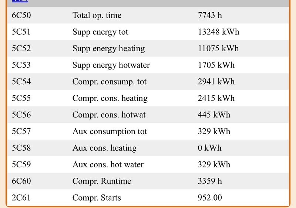The height and width of the screenshot is (208, 296).
Task: Select the 5C56 code cell
Action: click(21, 115)
